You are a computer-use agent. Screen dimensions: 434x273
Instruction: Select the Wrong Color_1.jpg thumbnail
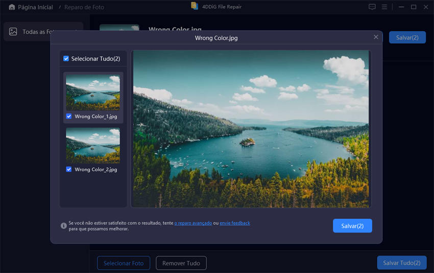coord(93,93)
